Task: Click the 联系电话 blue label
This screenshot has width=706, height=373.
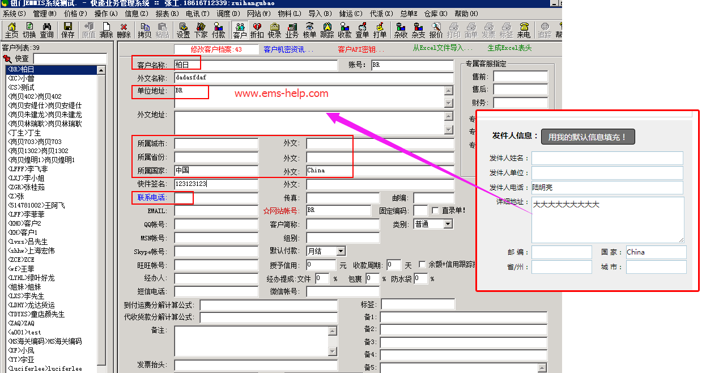Action: point(152,198)
